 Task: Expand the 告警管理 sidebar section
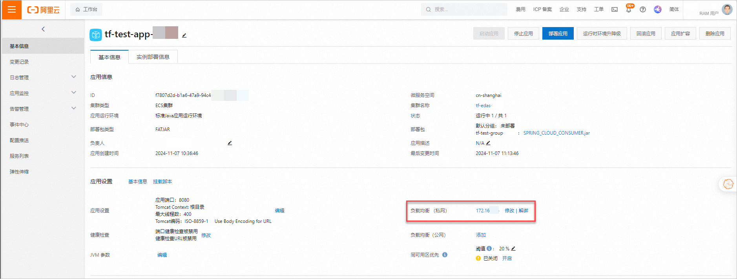[x=43, y=109]
